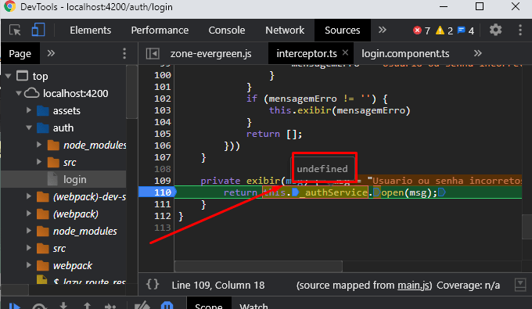532x309 pixels.
Task: Expand the (webpack)-dev-s folder arrow
Action: click(x=29, y=196)
